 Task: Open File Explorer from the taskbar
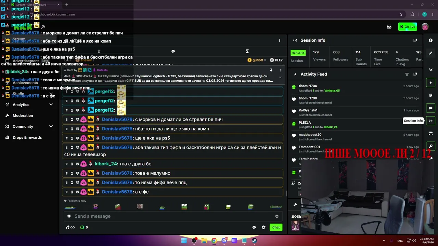tap(204, 241)
